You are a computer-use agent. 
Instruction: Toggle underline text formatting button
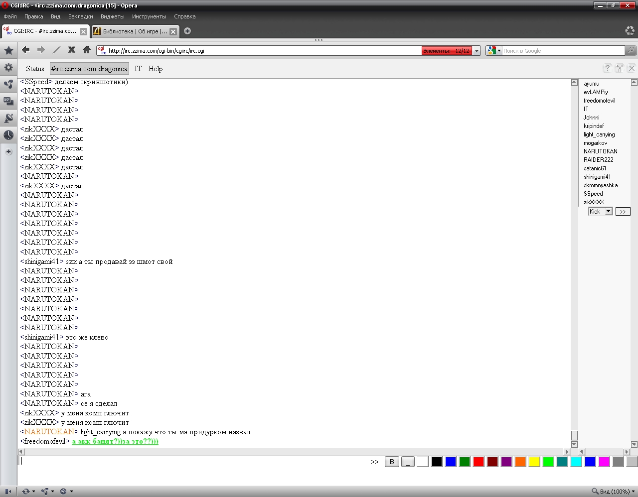point(408,462)
